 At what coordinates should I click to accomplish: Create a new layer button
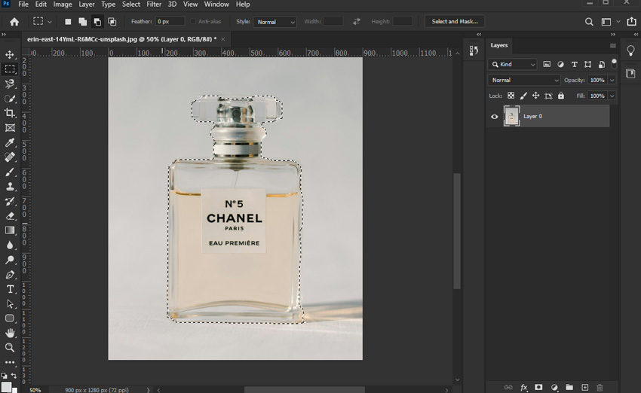[x=585, y=387]
